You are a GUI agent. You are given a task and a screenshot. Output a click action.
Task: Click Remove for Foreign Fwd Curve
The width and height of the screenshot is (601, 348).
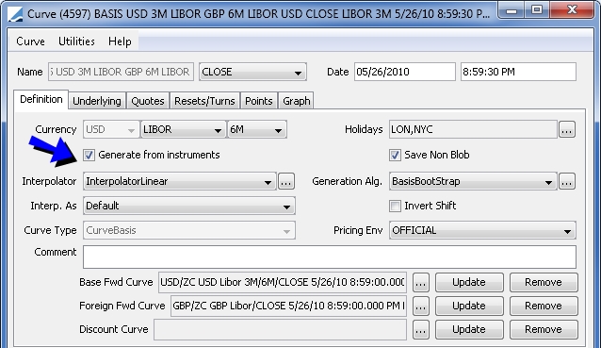(544, 307)
